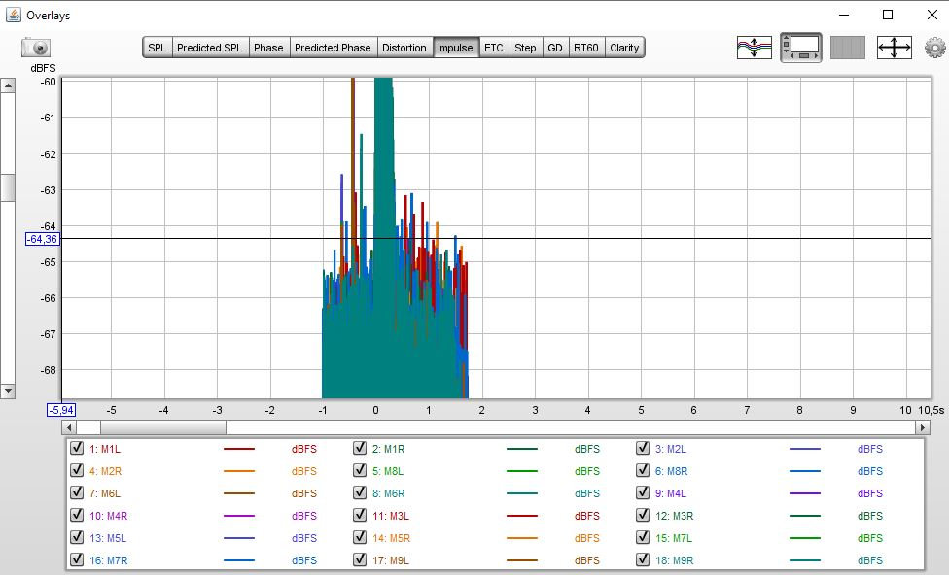The height and width of the screenshot is (575, 949).
Task: Open the gear controls settings icon
Action: coord(934,48)
